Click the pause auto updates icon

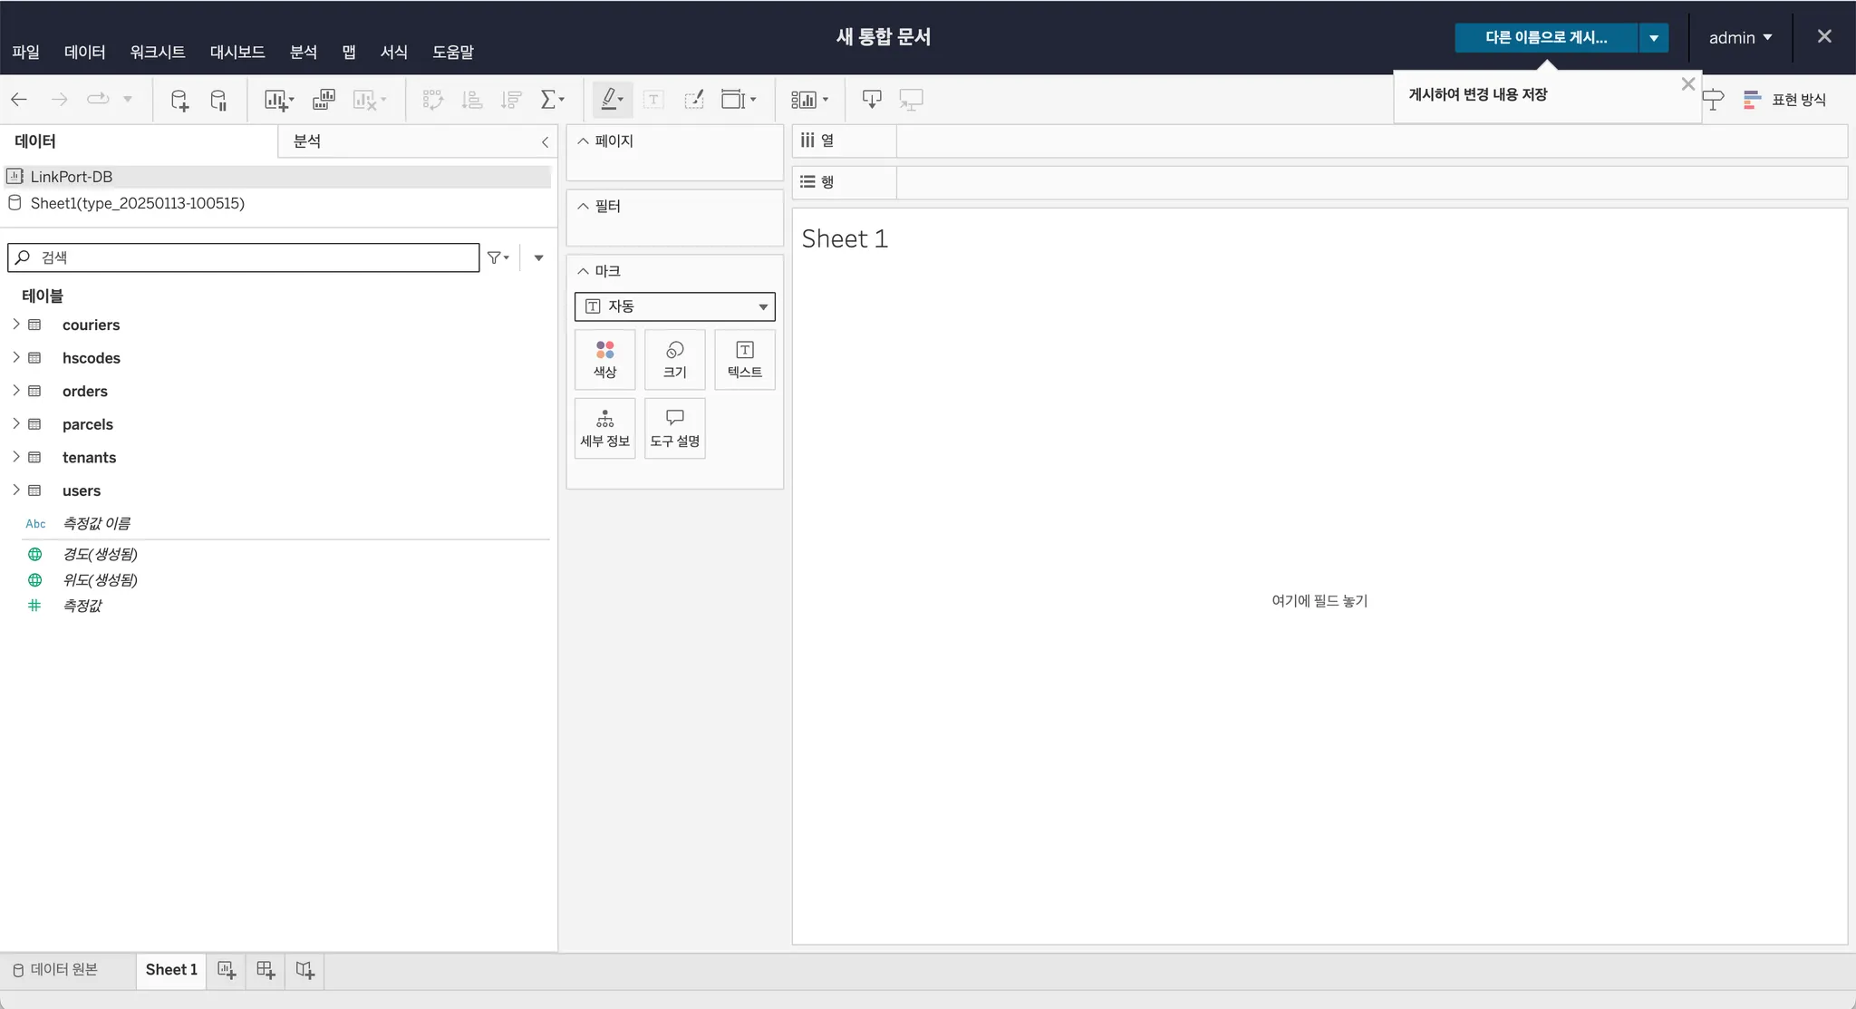point(218,100)
